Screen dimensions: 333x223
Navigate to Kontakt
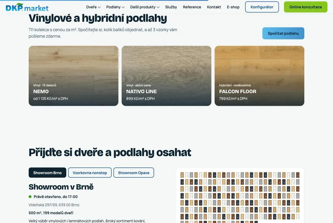pos(214,7)
